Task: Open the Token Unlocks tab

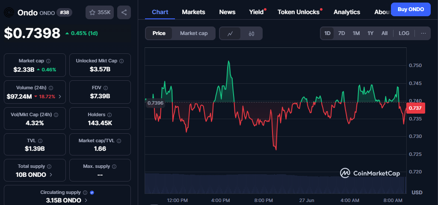Action: [x=298, y=12]
